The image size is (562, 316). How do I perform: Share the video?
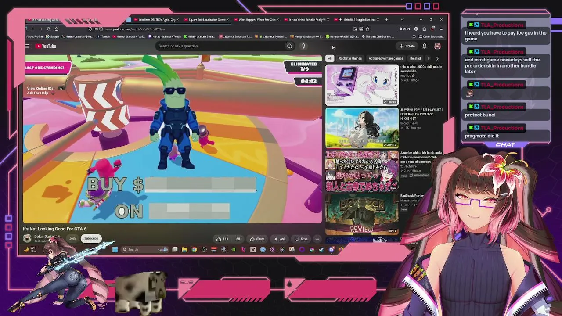[257, 239]
